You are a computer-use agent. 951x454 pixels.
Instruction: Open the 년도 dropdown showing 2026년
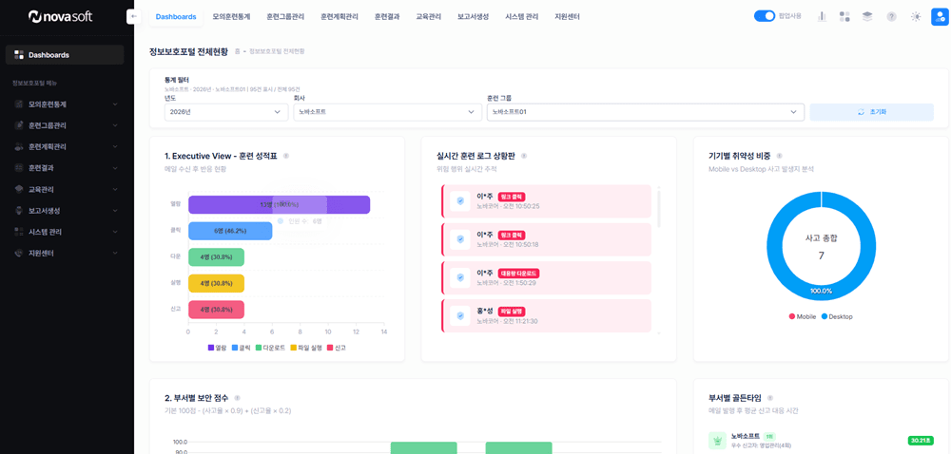pyautogui.click(x=226, y=112)
